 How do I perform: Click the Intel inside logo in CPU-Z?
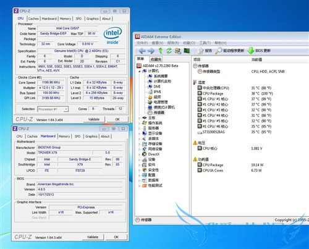click(x=112, y=36)
